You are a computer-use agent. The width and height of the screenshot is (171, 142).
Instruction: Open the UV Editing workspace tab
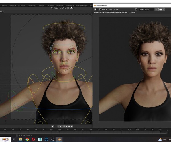pos(22,5)
